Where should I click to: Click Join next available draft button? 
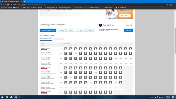coord(48,30)
